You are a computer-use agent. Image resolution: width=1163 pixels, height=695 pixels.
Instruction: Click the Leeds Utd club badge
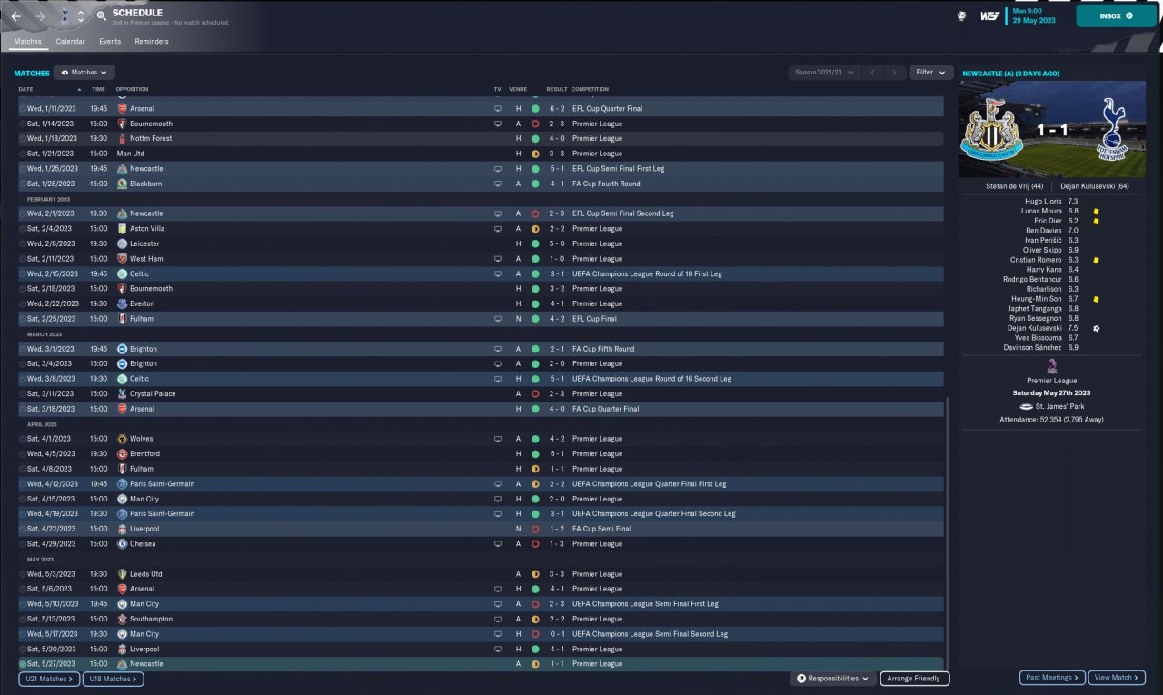point(123,574)
